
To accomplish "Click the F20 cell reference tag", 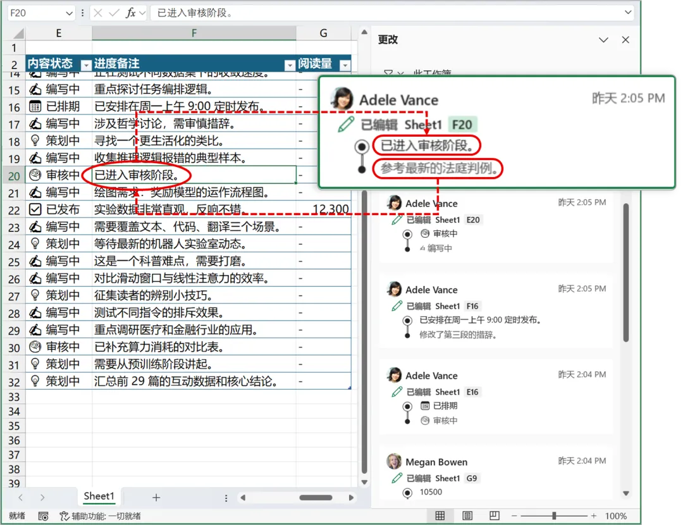I will 462,125.
